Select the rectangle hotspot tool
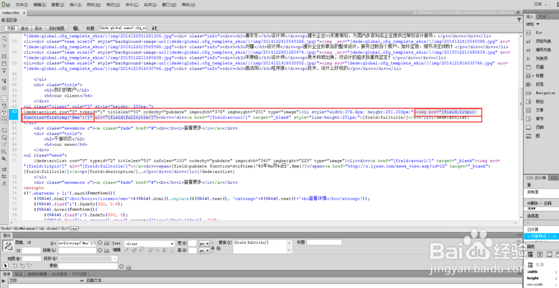Viewport: 559px width, 288px height. [x=15, y=266]
